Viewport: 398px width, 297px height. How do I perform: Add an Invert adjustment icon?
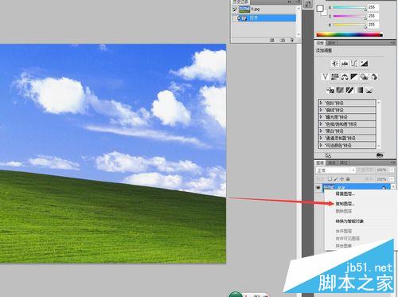pos(330,90)
